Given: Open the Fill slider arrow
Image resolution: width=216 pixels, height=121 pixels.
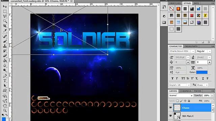Looking at the screenshot, I should pyautogui.click(x=212, y=101).
